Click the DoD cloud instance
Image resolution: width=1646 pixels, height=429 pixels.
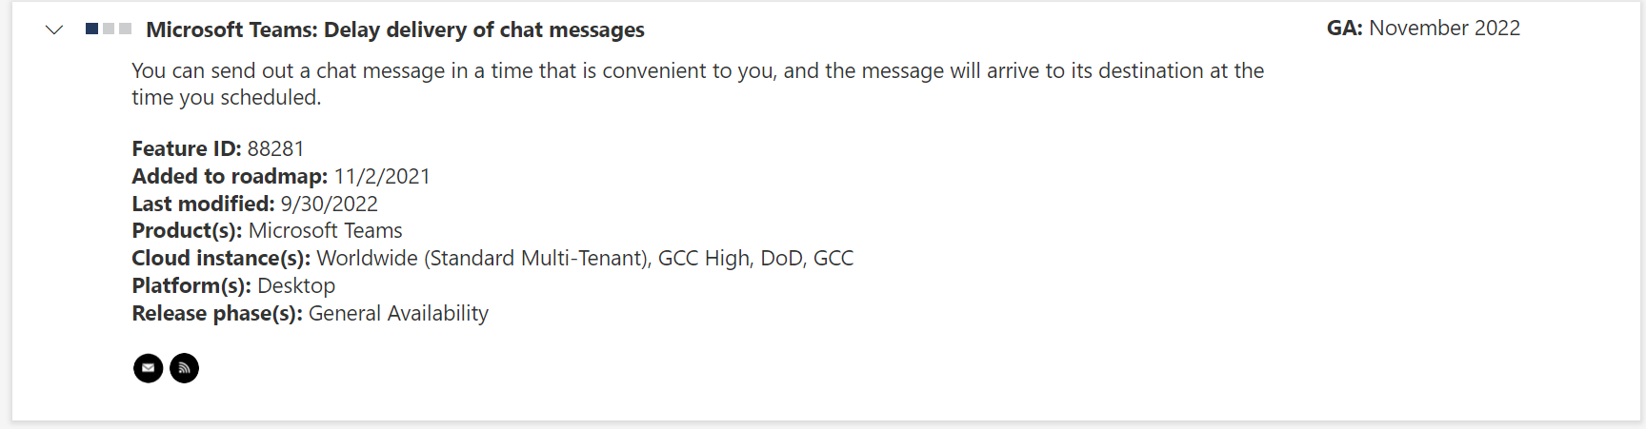(781, 258)
